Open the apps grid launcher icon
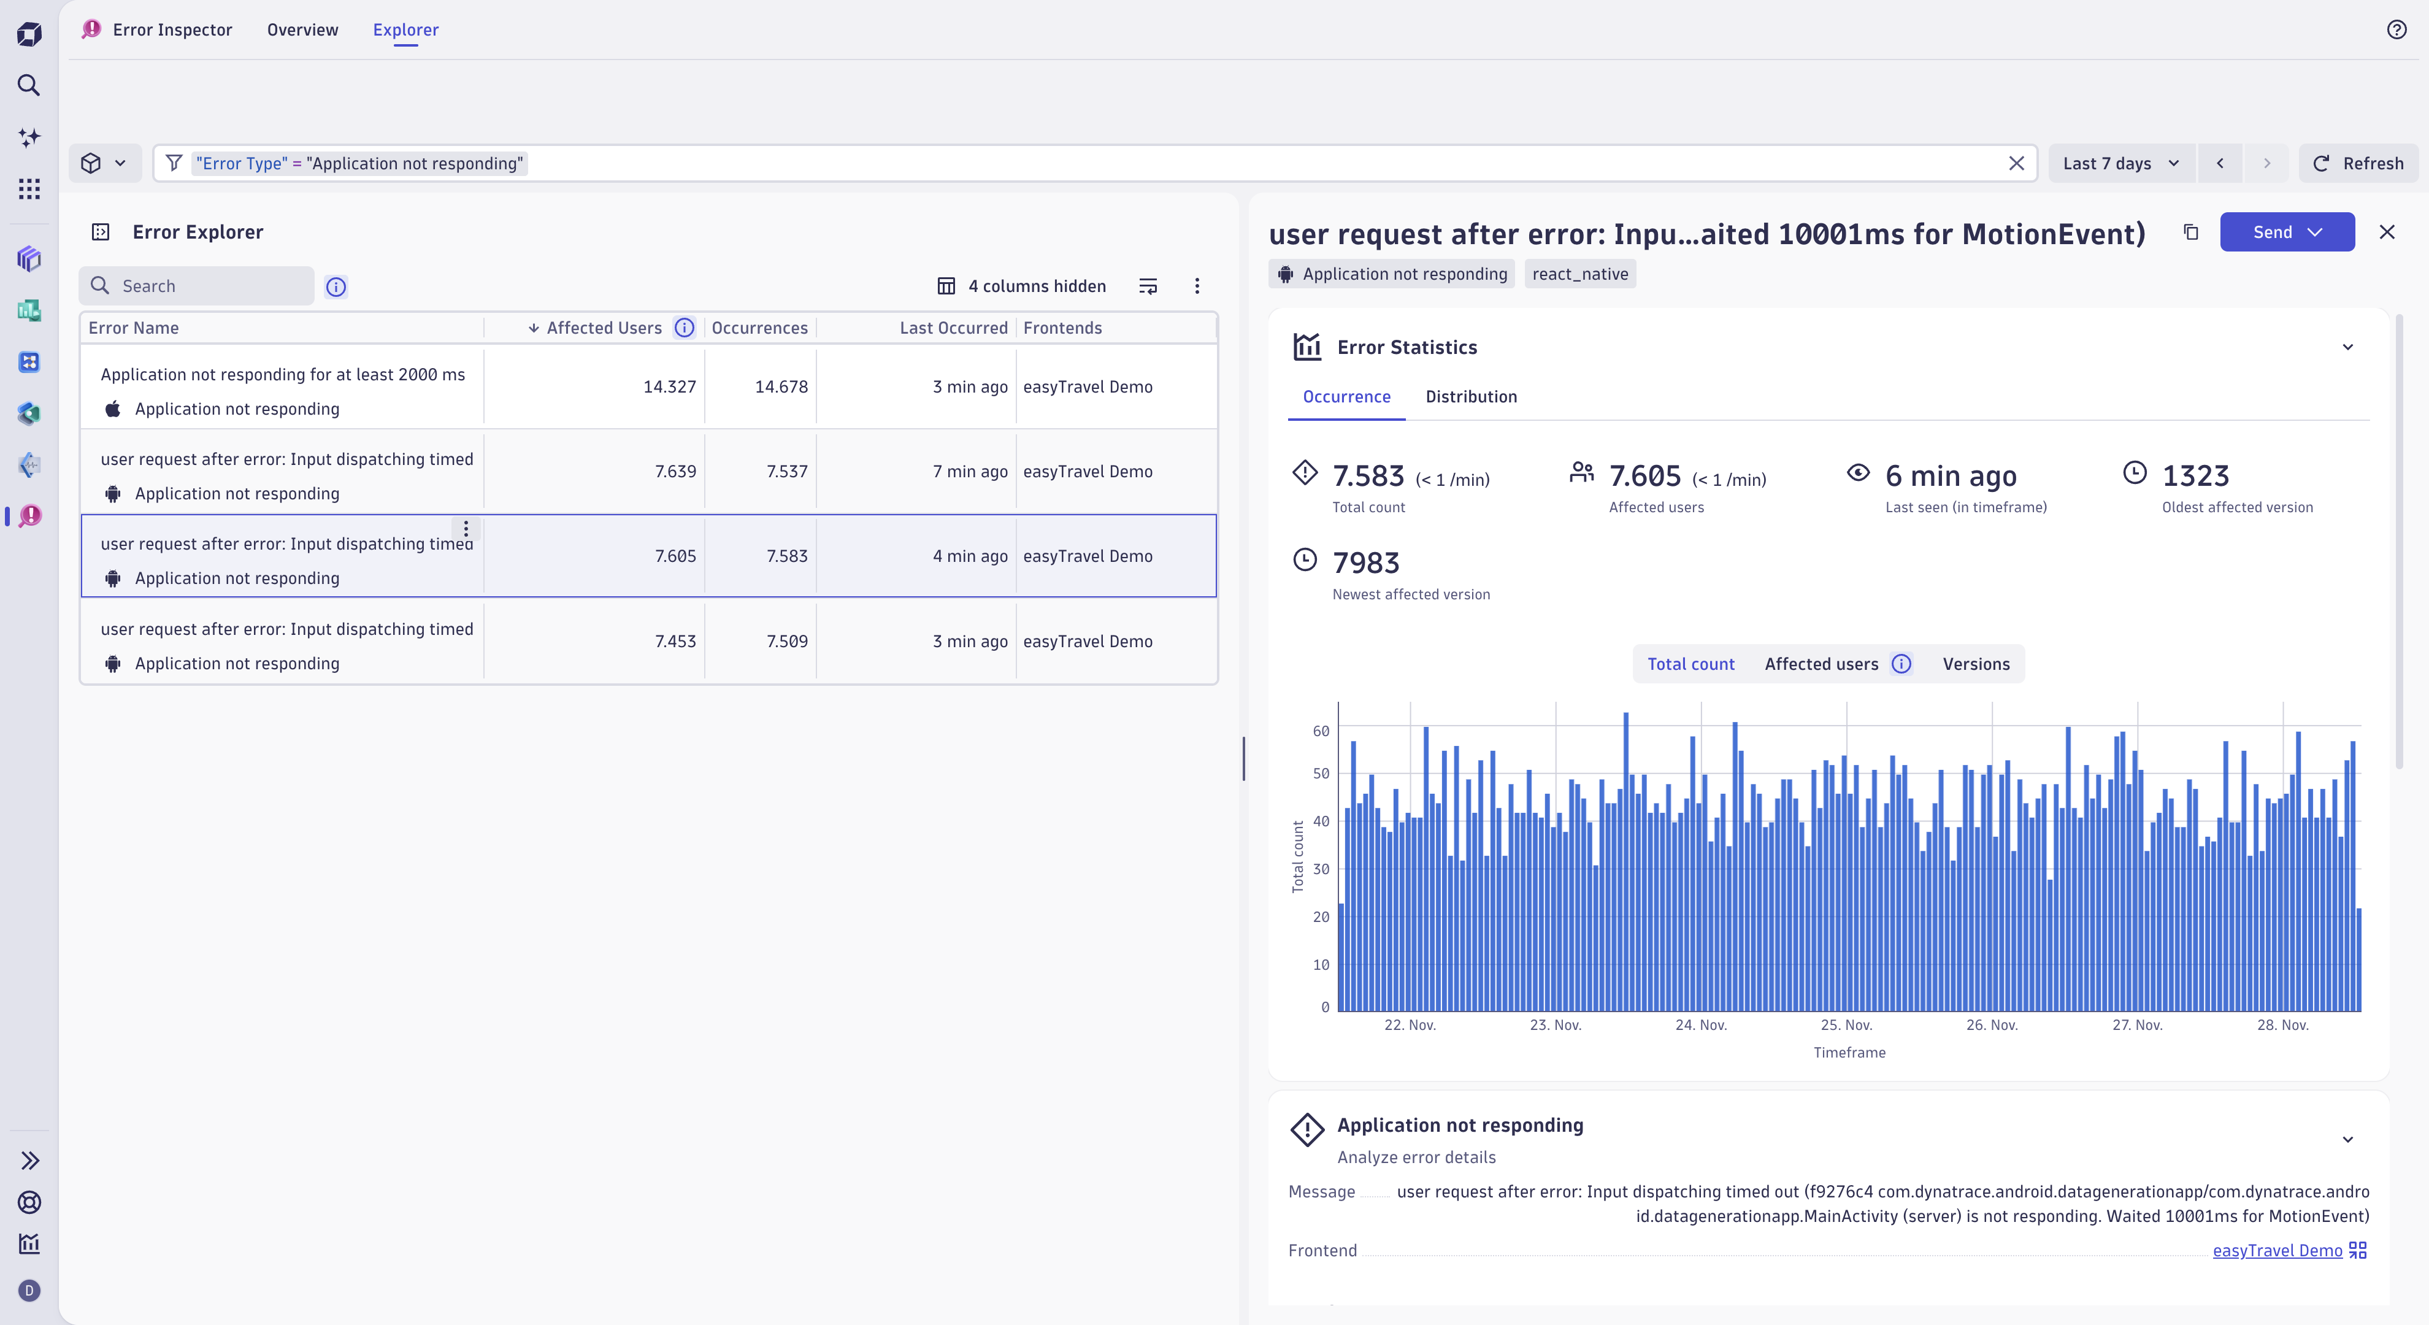 [29, 188]
